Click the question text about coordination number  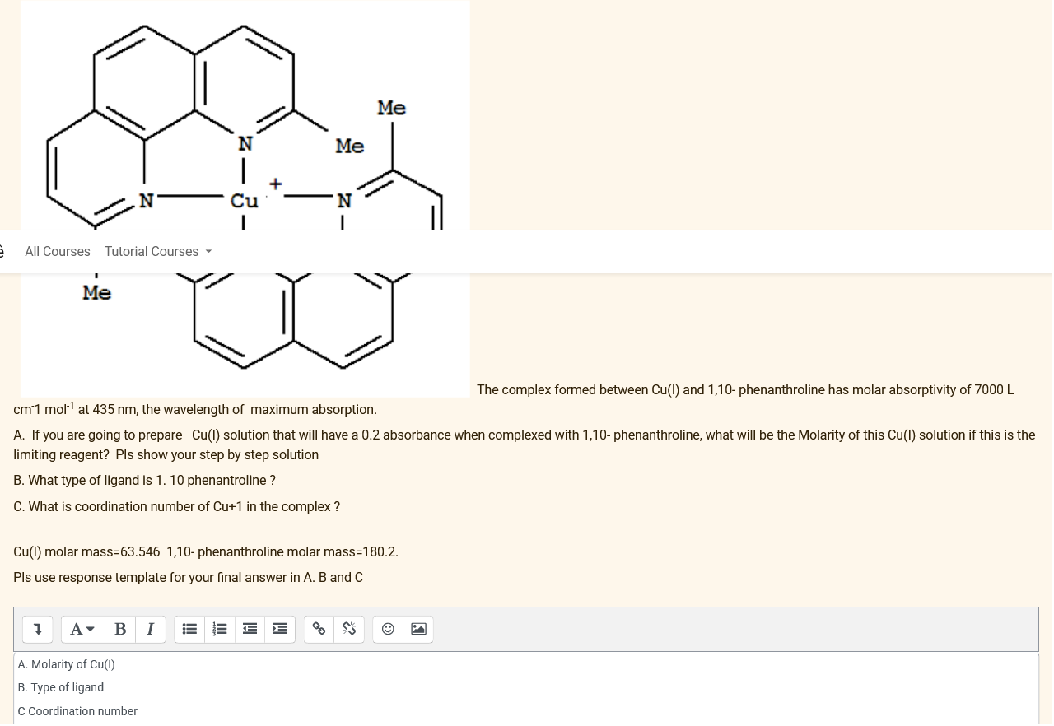pos(177,507)
